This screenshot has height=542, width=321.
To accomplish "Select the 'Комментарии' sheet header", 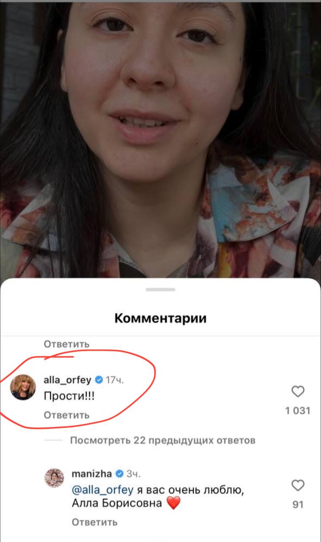I will (x=160, y=318).
